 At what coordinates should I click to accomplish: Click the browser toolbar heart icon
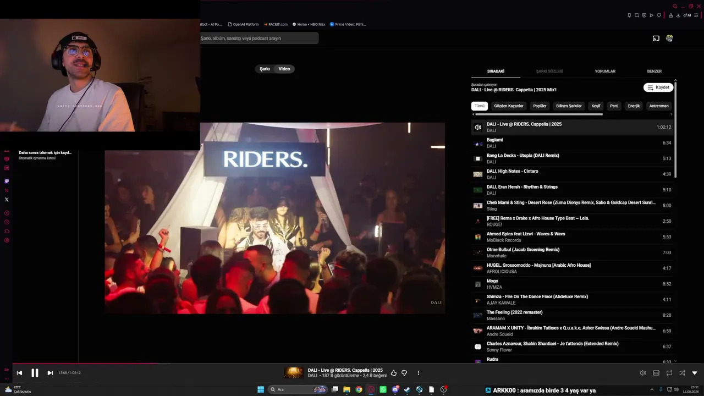659,15
